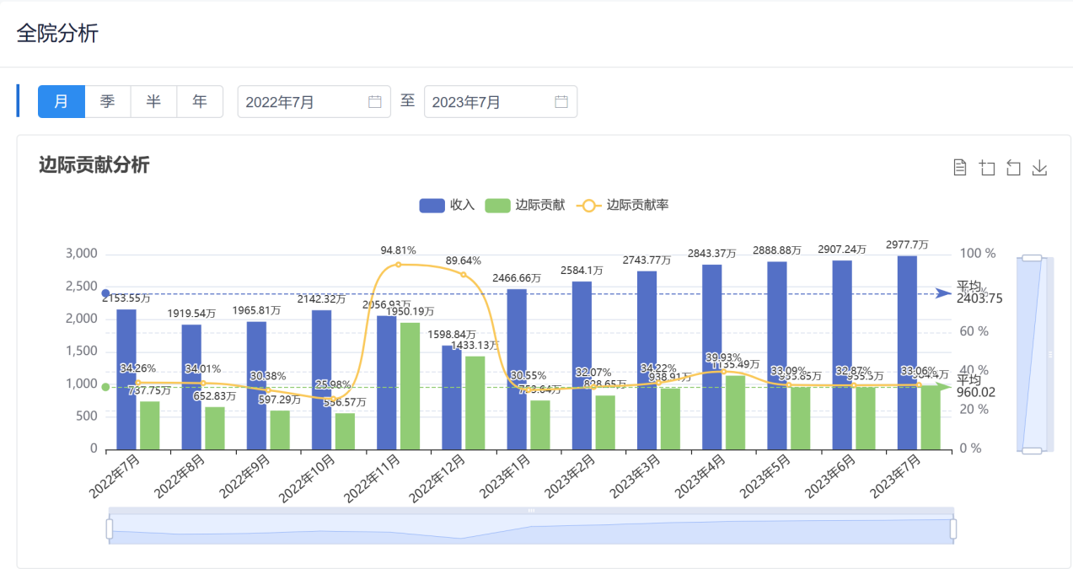
Task: Click right handle of horizontal zoom slider
Action: point(953,529)
